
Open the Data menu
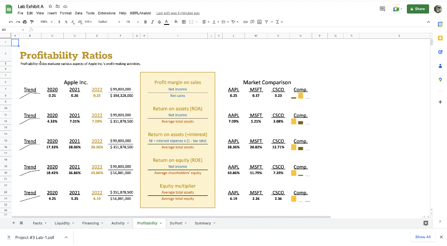[79, 13]
